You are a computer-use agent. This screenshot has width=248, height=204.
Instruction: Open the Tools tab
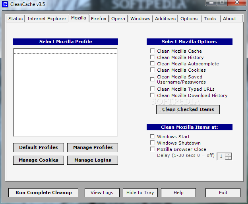210,19
